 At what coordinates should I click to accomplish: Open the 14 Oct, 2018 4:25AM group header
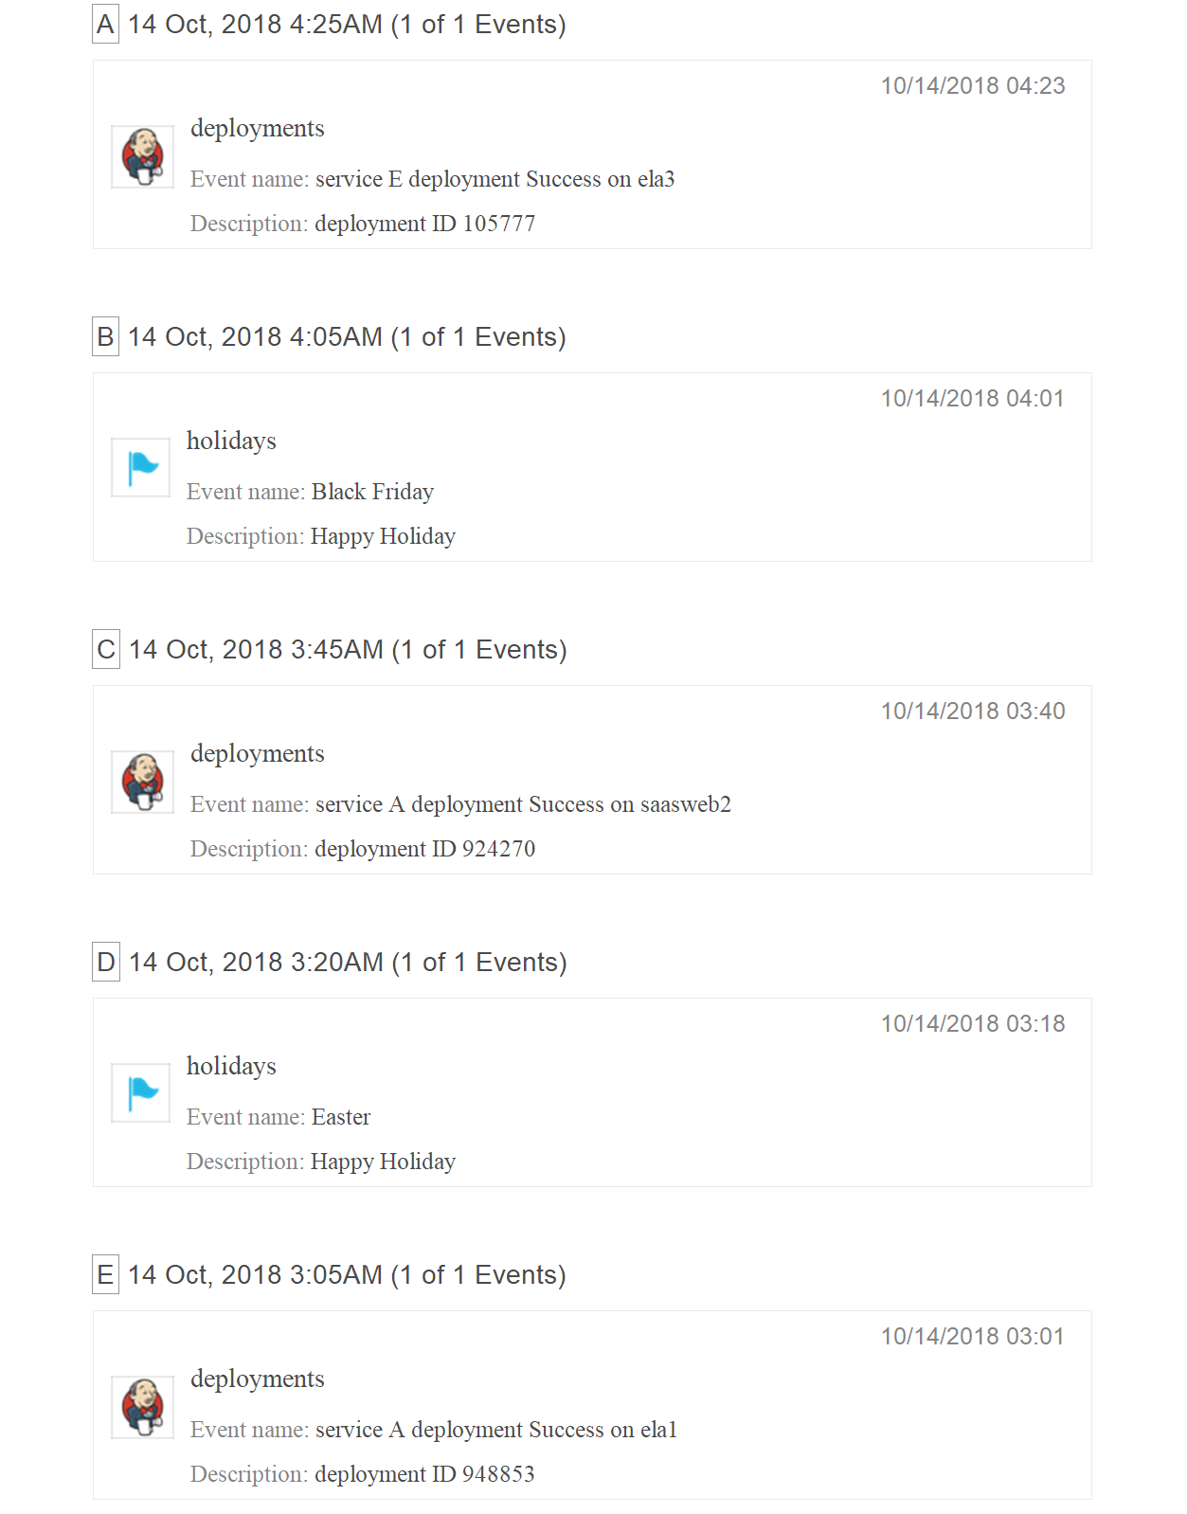[347, 25]
